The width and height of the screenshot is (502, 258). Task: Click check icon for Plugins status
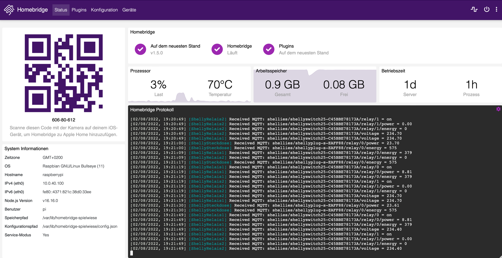click(269, 49)
